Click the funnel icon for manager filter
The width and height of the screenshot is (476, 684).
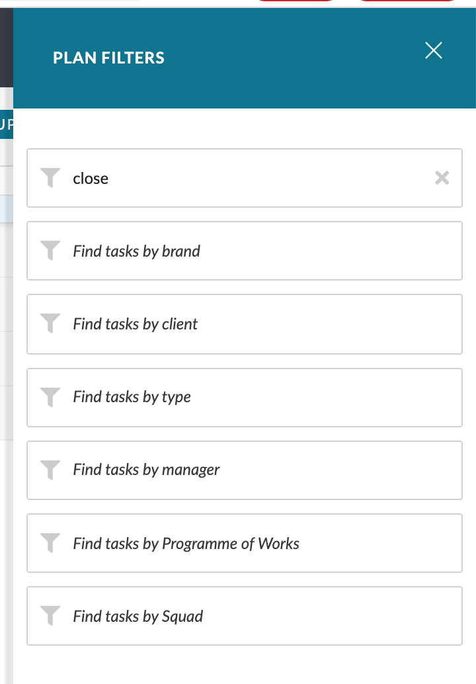click(x=50, y=470)
